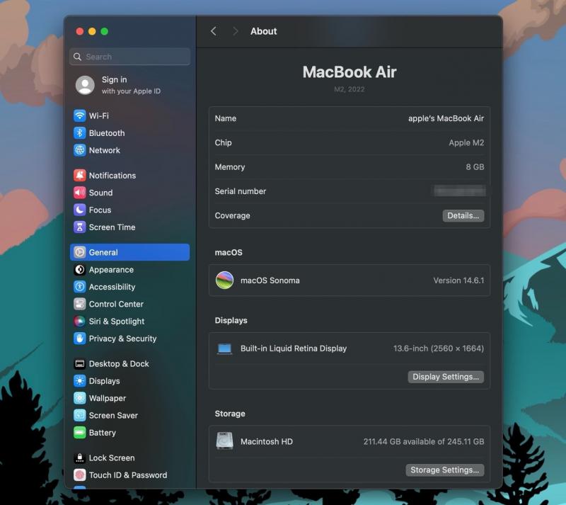The height and width of the screenshot is (505, 566).
Task: Click the Lock Screen padlock icon
Action: [79, 458]
